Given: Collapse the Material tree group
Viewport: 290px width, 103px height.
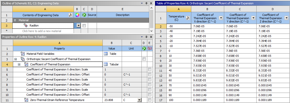Looking at the screenshot, I should [x=15, y=20].
